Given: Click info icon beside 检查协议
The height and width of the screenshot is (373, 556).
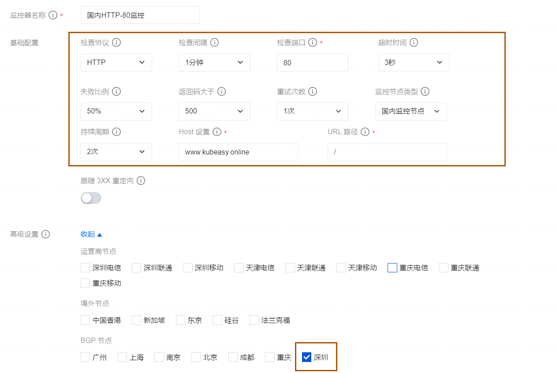Looking at the screenshot, I should tap(116, 43).
